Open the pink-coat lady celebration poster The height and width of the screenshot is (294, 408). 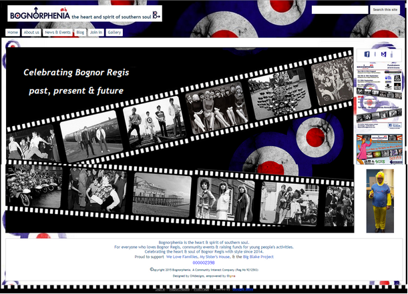pos(379,149)
